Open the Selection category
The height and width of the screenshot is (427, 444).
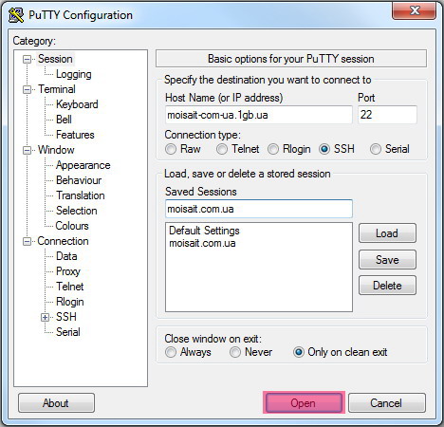click(77, 211)
